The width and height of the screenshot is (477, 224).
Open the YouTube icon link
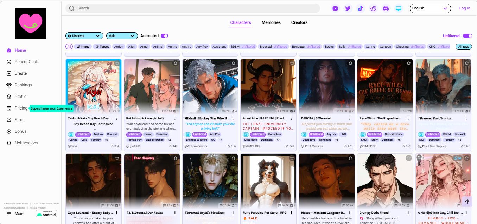(335, 8)
